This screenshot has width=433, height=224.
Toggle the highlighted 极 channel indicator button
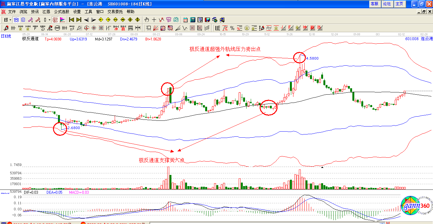(x=55, y=20)
